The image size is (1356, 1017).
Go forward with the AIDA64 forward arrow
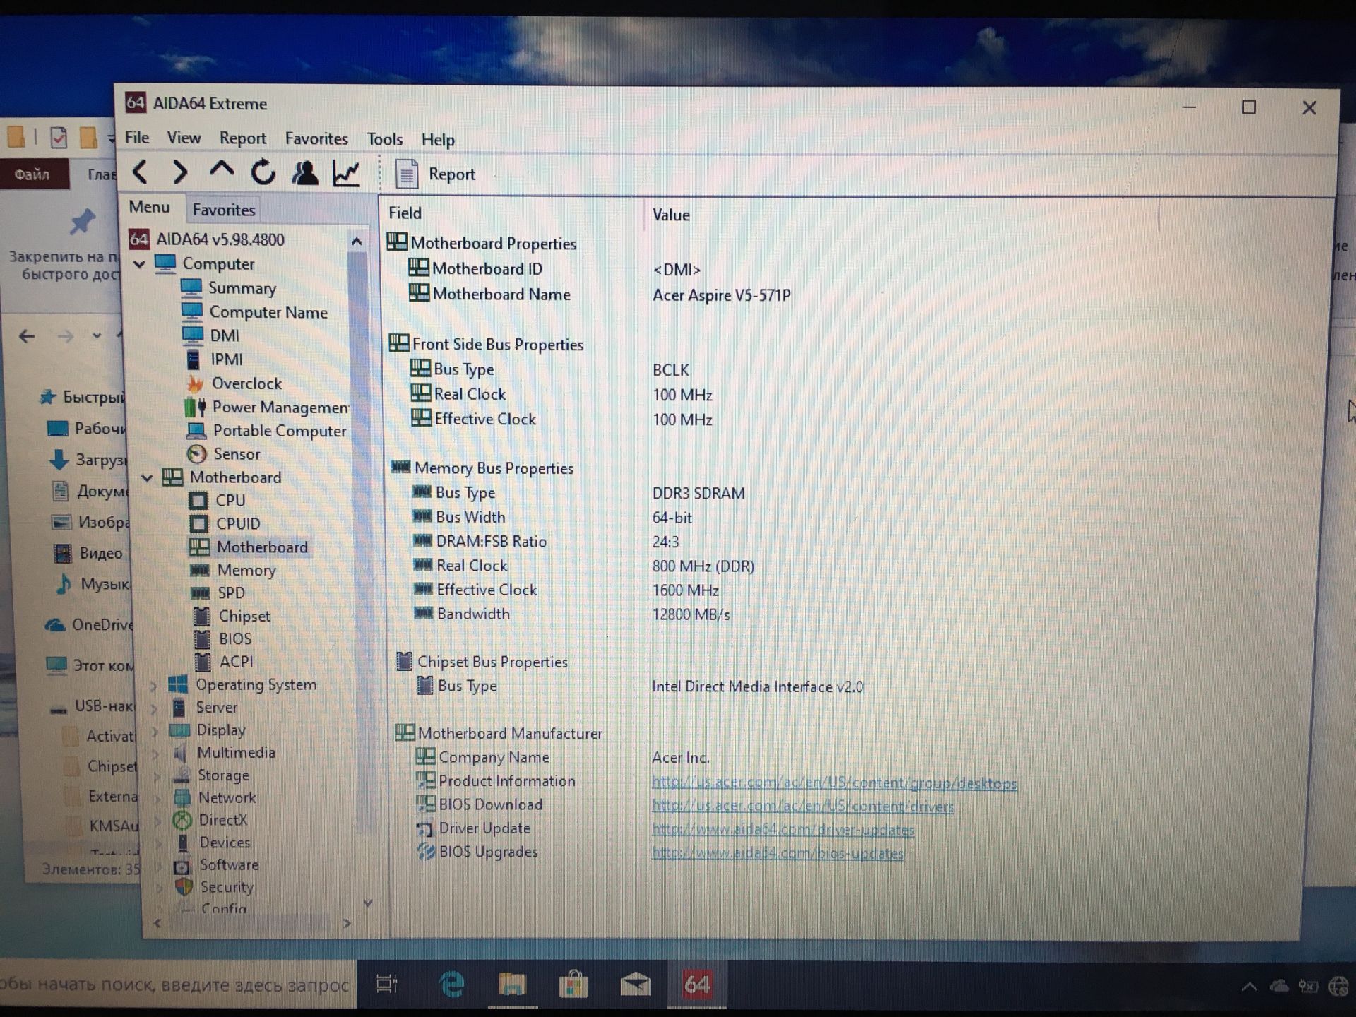[x=181, y=172]
